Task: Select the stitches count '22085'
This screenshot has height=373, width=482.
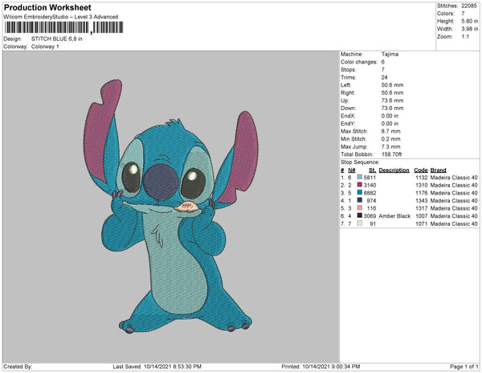Action: [x=469, y=6]
